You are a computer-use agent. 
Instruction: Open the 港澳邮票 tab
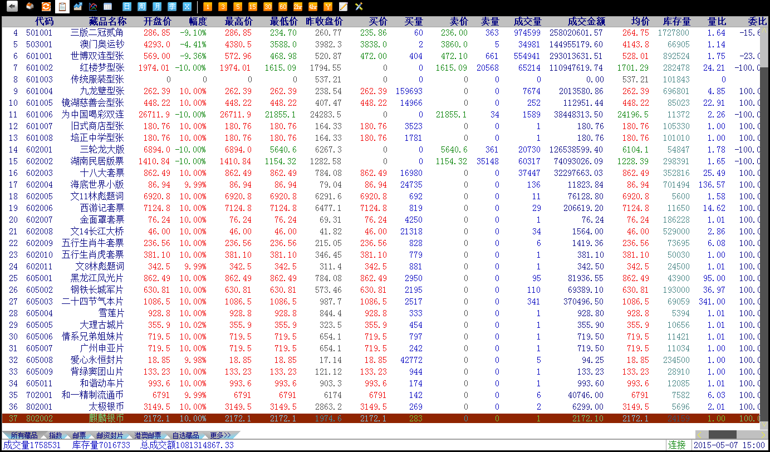(x=147, y=435)
